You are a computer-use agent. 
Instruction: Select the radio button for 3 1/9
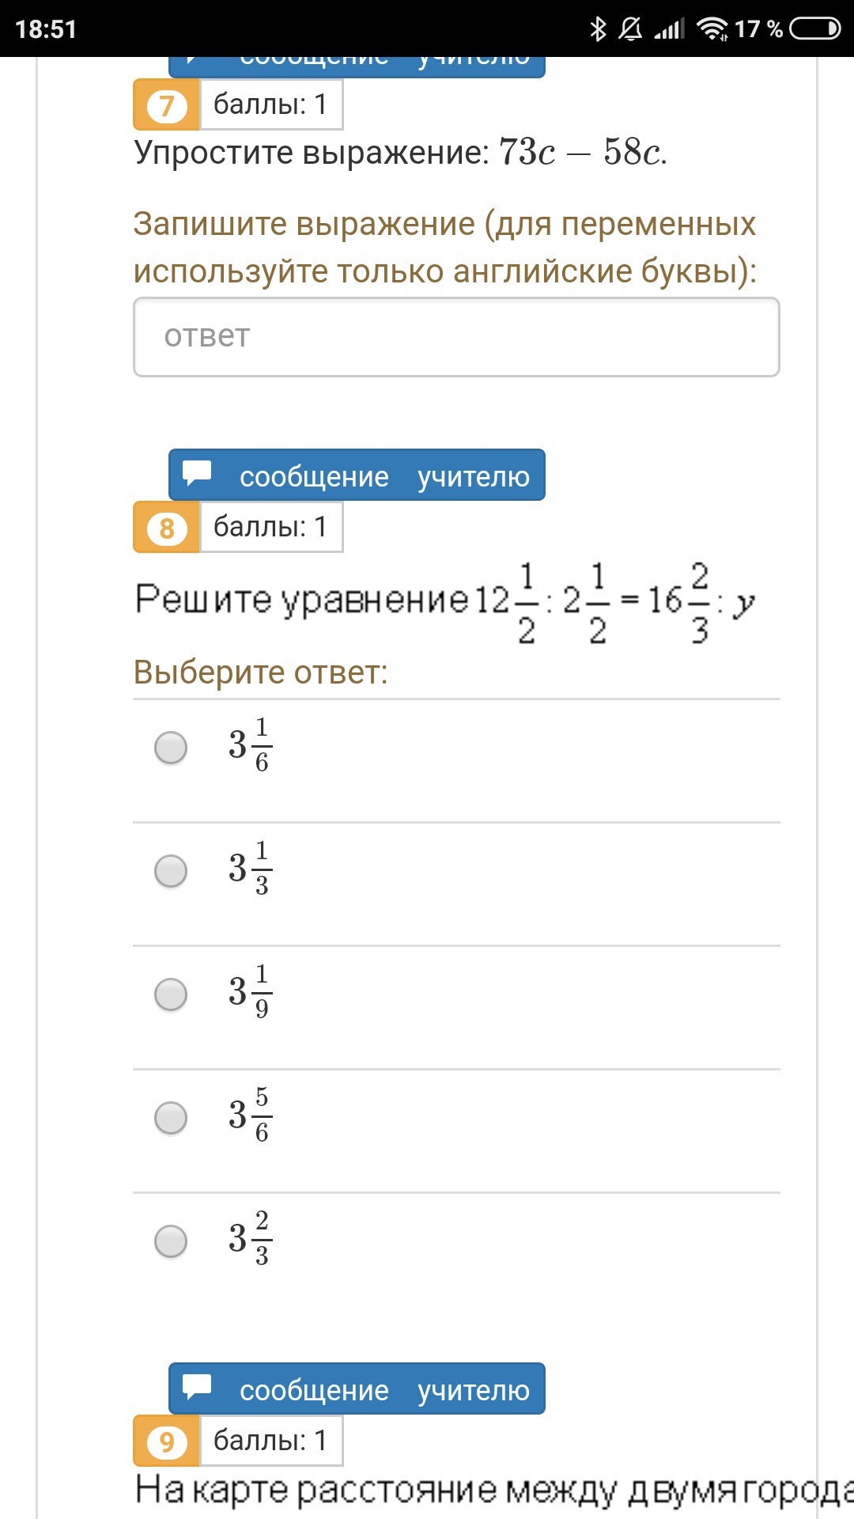click(171, 994)
